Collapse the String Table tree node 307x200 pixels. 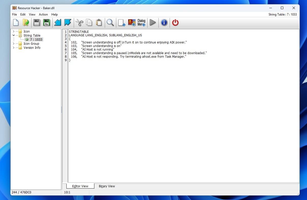(13, 36)
